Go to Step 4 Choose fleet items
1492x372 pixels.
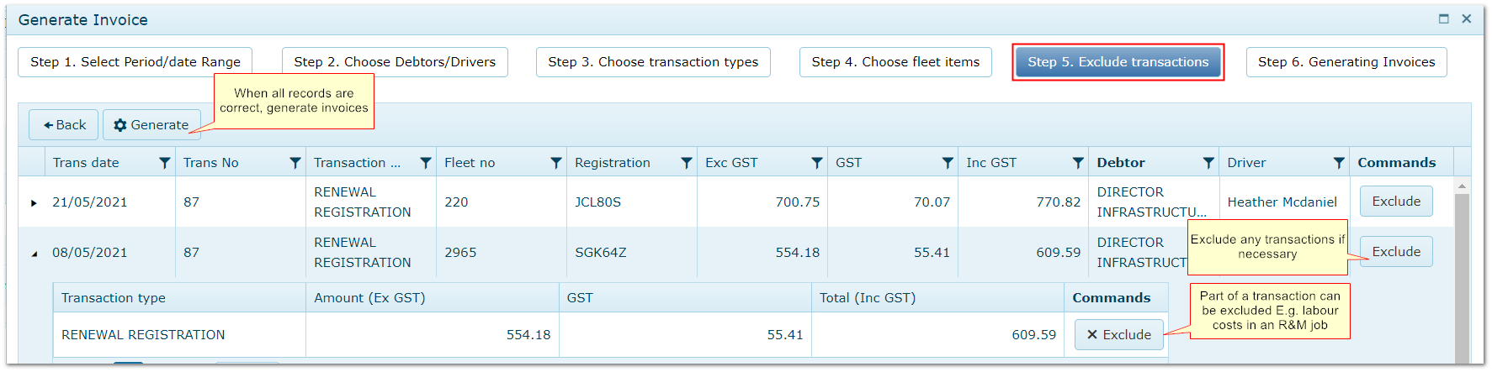pyautogui.click(x=895, y=62)
